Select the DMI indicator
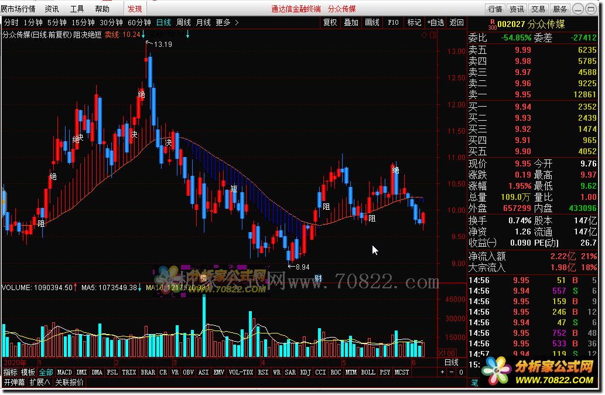The height and width of the screenshot is (395, 605). point(82,372)
